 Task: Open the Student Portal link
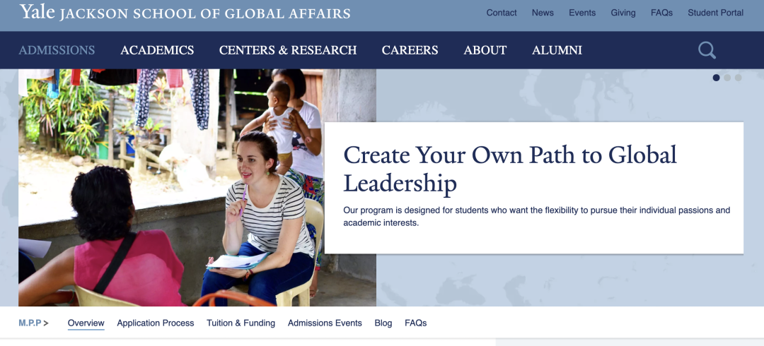pos(715,13)
